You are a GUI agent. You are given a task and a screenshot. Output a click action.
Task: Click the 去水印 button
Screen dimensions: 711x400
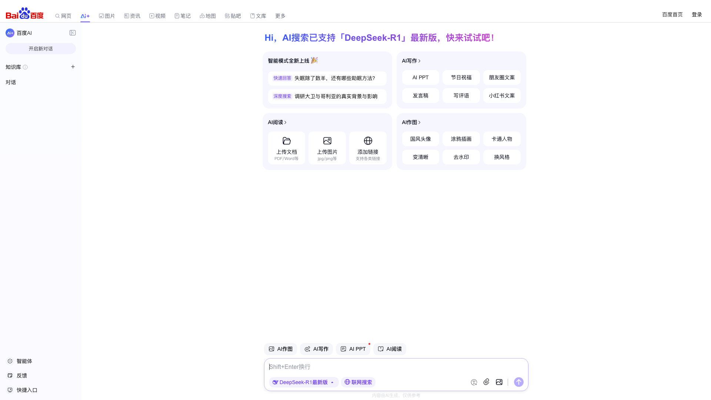coord(461,157)
